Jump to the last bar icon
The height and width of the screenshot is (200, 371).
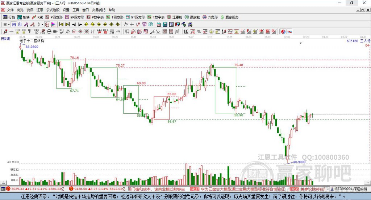(x=67, y=25)
